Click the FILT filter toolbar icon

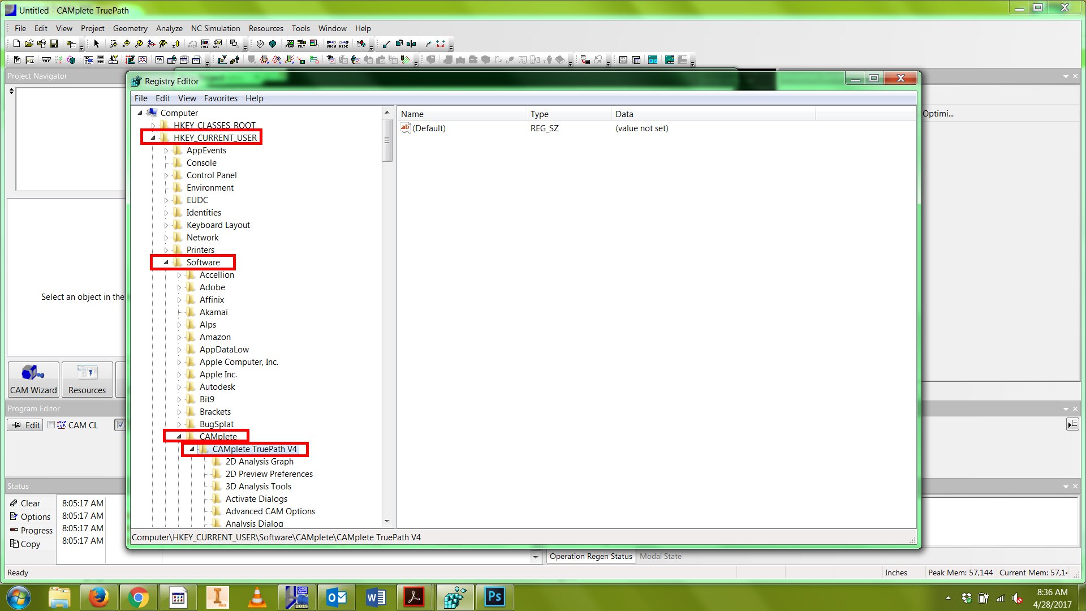[301, 44]
